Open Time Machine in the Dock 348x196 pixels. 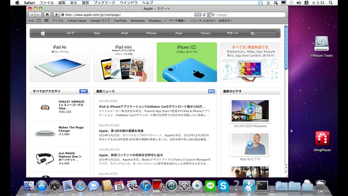click(171, 186)
